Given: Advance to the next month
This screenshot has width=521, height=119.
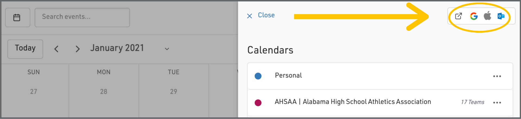Looking at the screenshot, I should 78,49.
